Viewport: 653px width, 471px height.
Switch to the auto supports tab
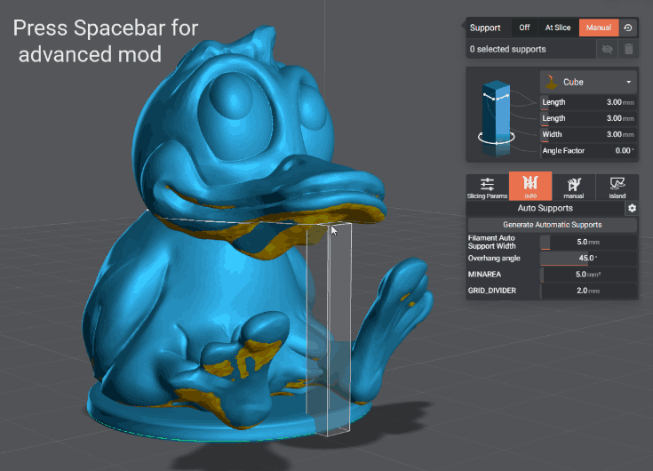pyautogui.click(x=530, y=187)
